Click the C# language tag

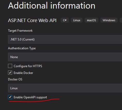click(65, 20)
